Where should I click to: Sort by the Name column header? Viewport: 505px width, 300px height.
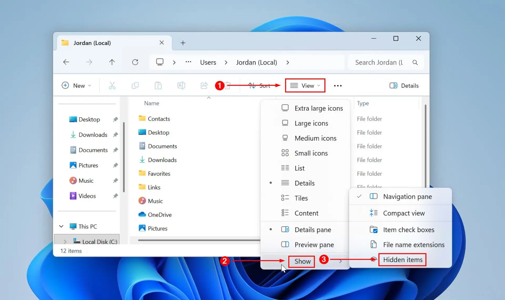tap(151, 103)
